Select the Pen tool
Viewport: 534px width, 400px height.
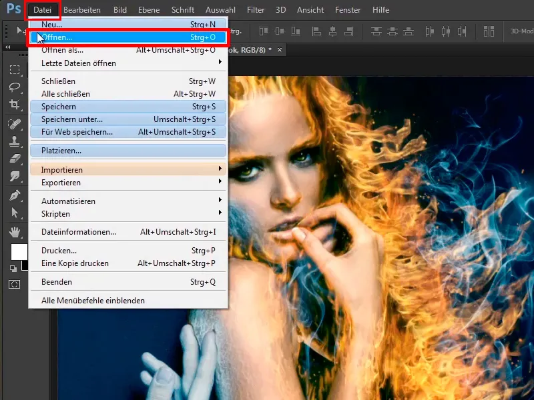pyautogui.click(x=14, y=195)
